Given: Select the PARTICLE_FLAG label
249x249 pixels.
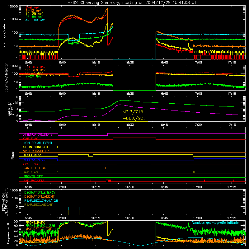Looking at the screenshot, I should click(x=35, y=168).
